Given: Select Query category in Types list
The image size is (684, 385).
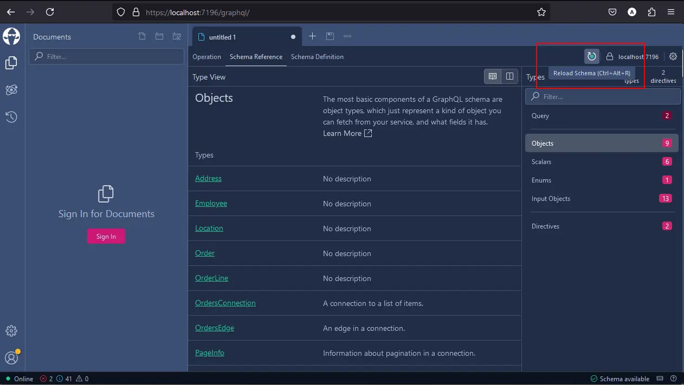Looking at the screenshot, I should [x=602, y=116].
